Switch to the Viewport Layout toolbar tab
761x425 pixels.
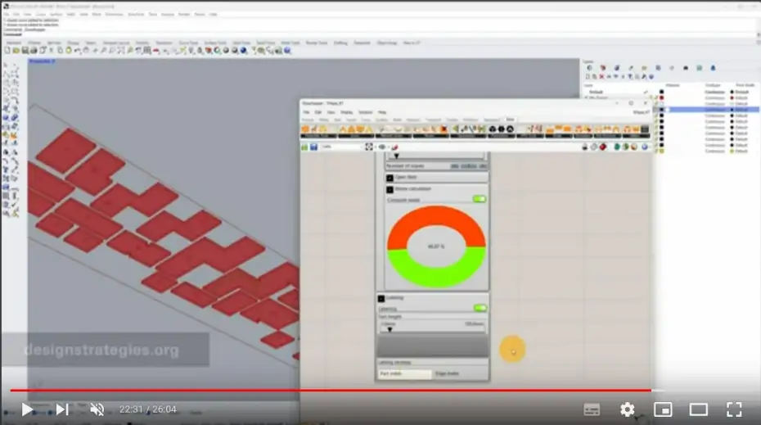coord(116,43)
